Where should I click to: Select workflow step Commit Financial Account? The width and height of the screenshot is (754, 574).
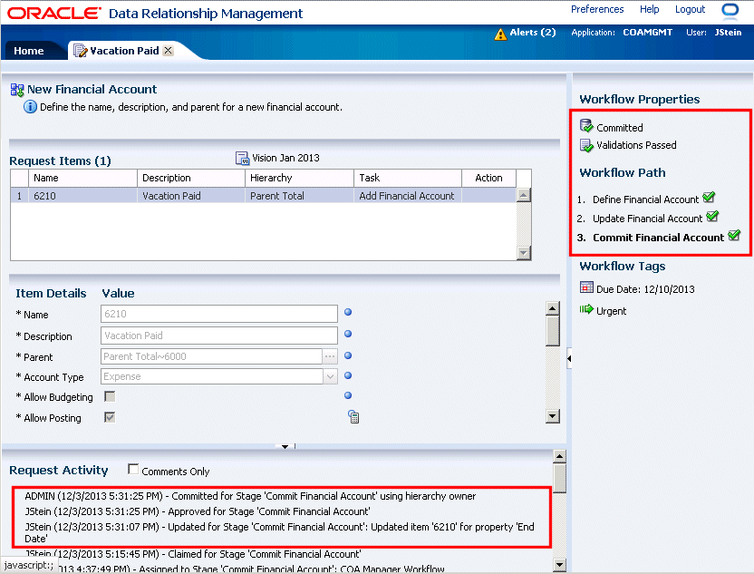[x=658, y=238]
